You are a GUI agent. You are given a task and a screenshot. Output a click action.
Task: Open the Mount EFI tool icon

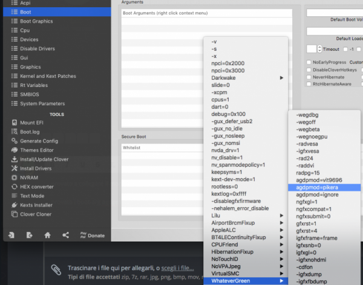click(15, 123)
